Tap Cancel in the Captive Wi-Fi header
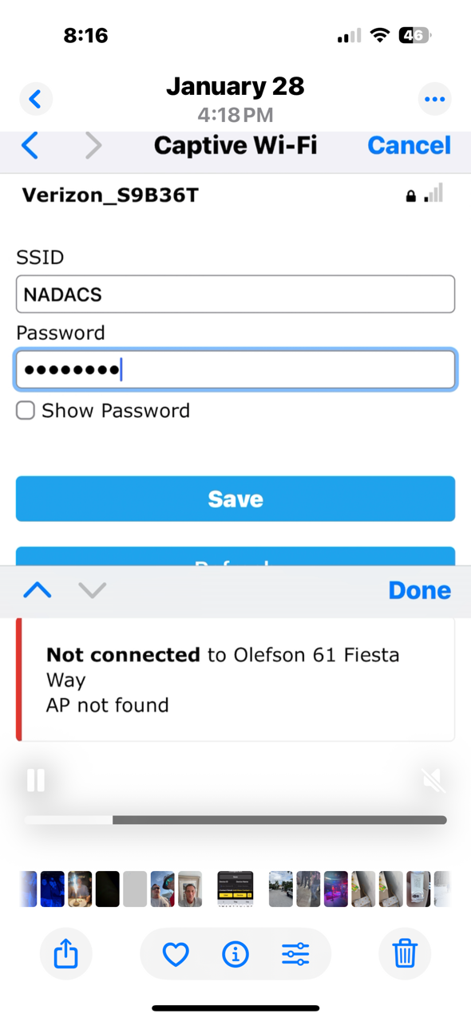 [x=409, y=145]
